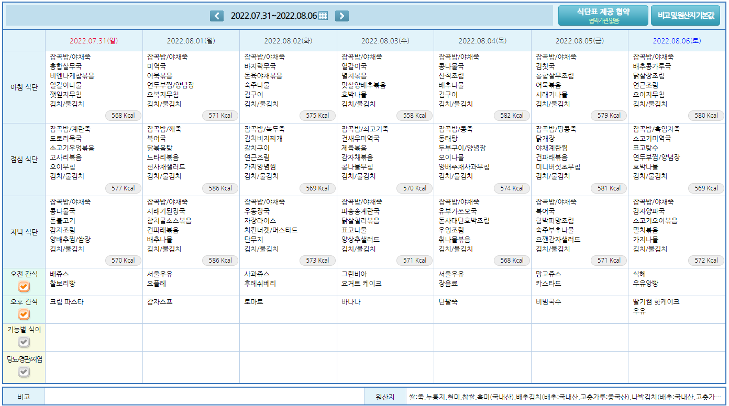The image size is (729, 406).
Task: Click the 돈불고기 dinner item
Action: [x=62, y=220]
